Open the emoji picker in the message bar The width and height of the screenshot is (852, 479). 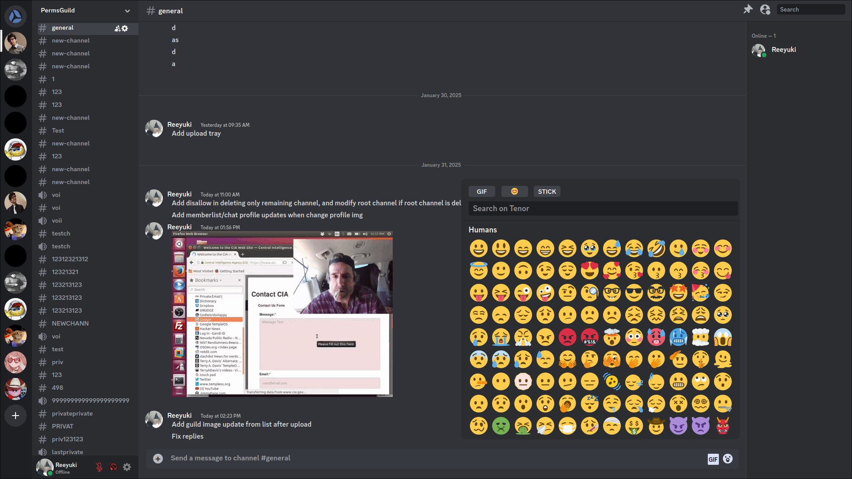point(728,459)
